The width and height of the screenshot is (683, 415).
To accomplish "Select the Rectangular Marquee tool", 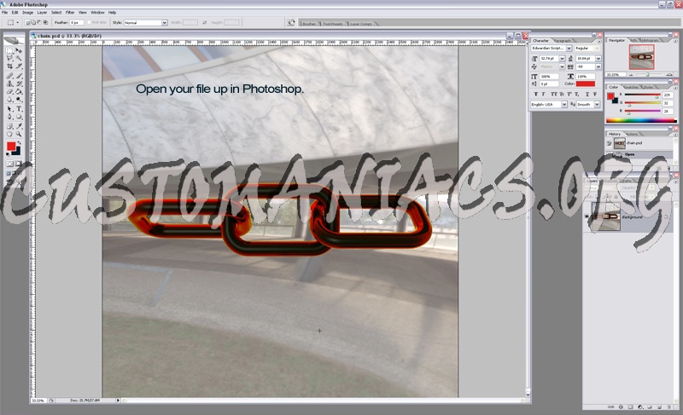I will (9, 50).
